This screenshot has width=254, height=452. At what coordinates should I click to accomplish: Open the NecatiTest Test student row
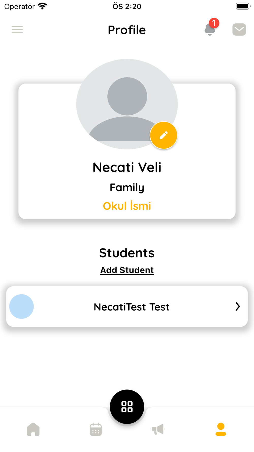pyautogui.click(x=127, y=307)
